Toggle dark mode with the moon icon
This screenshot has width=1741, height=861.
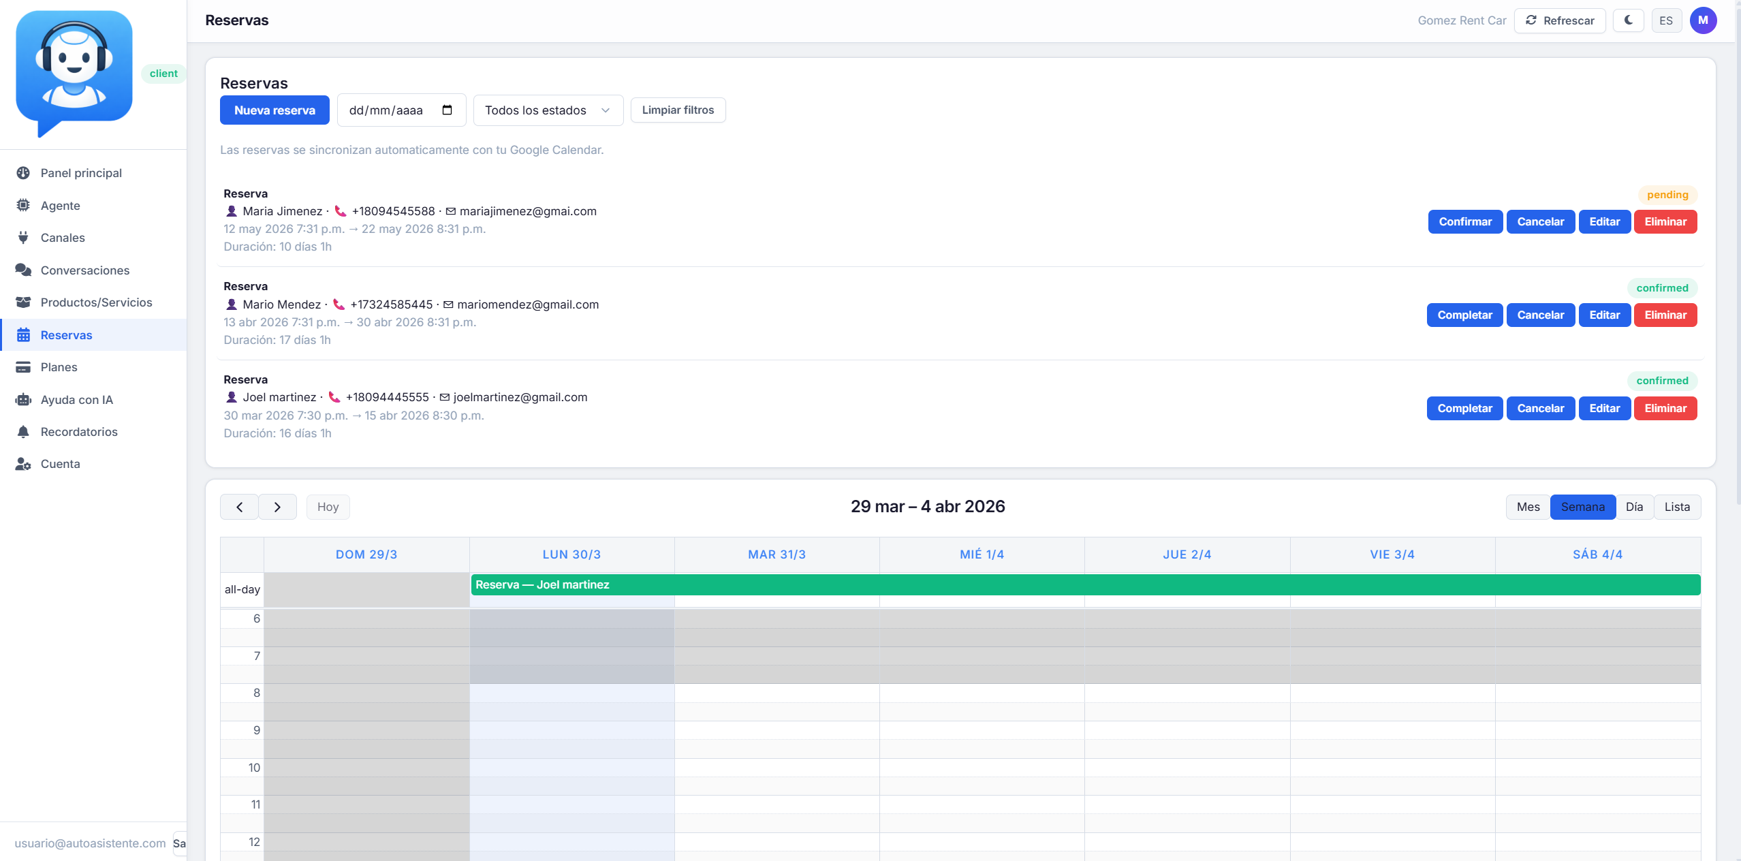click(1629, 20)
